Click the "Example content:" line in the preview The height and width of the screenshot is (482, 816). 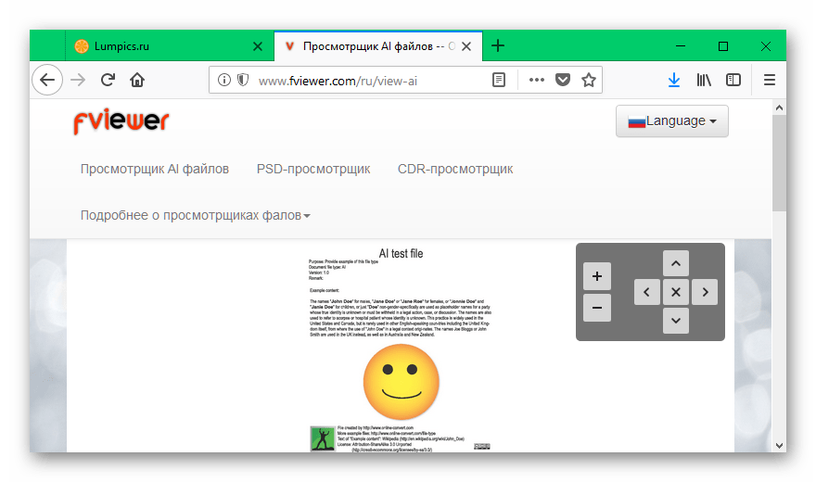click(325, 290)
